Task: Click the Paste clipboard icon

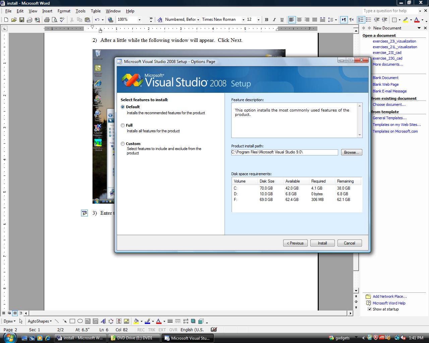Action: 87,20
